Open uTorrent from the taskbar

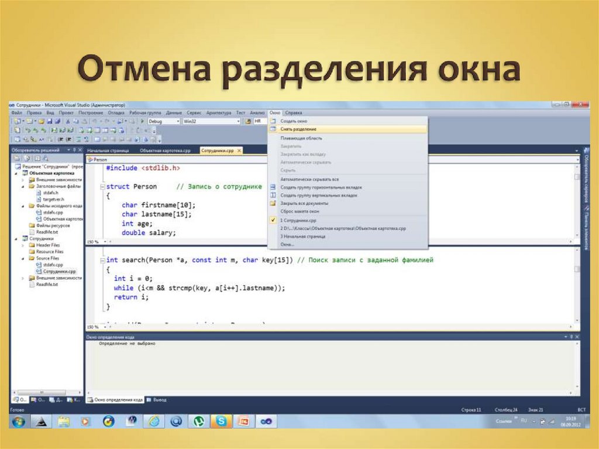(198, 421)
